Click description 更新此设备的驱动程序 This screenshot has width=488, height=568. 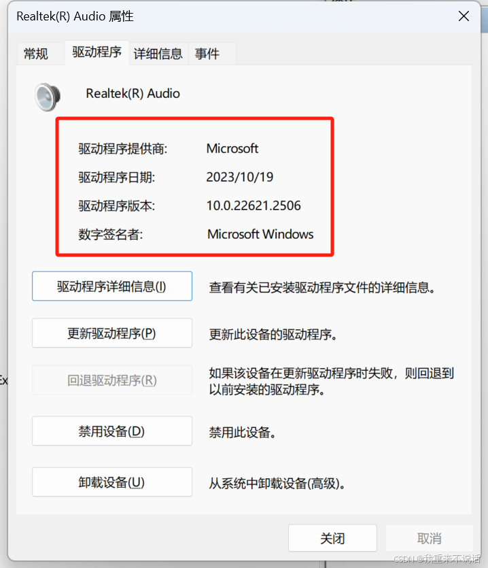(273, 335)
